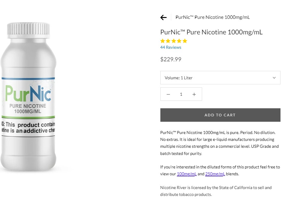Click the PurNic bottle product image

click(28, 99)
